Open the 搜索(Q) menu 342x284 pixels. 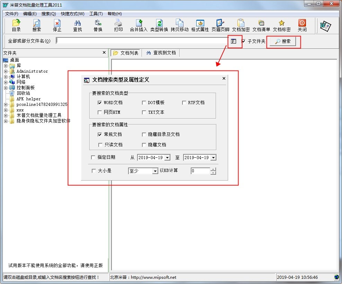[x=49, y=14]
